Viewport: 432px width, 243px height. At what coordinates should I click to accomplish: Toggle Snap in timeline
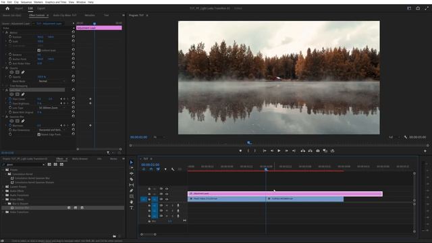point(151,169)
